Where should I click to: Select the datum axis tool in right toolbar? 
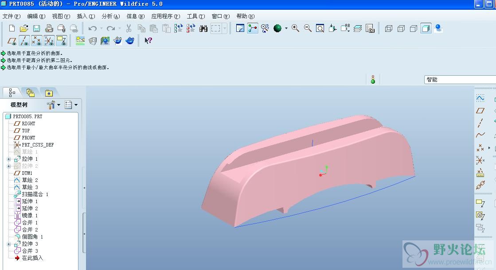[x=480, y=123]
